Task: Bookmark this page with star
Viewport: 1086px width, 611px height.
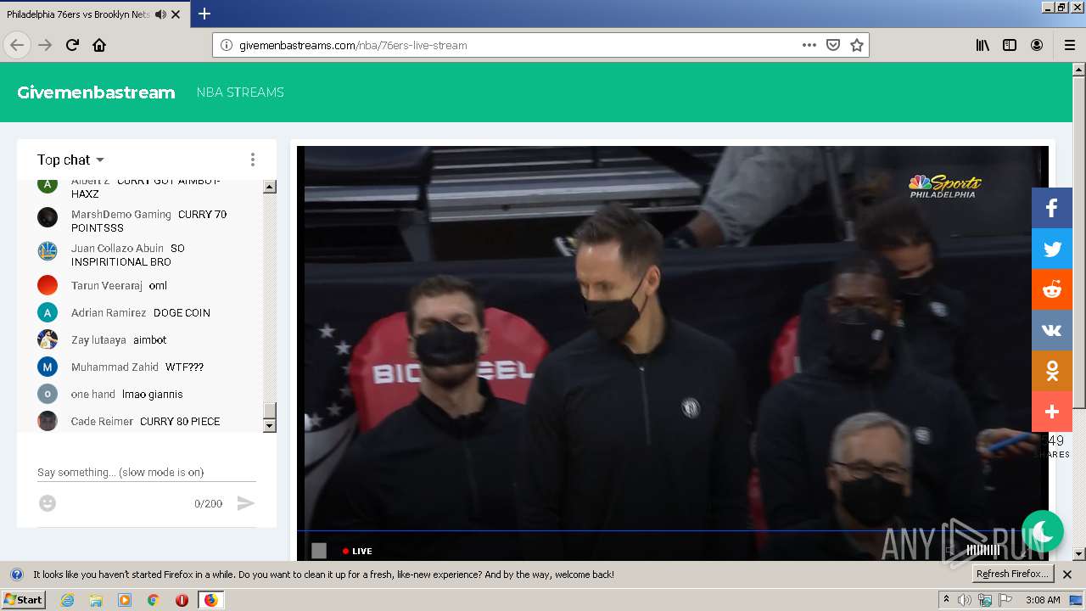Action: pos(857,45)
